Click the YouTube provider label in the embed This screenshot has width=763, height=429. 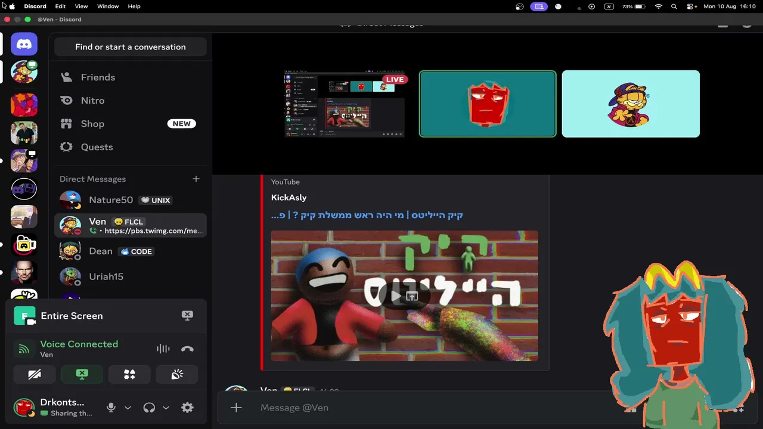pos(286,182)
